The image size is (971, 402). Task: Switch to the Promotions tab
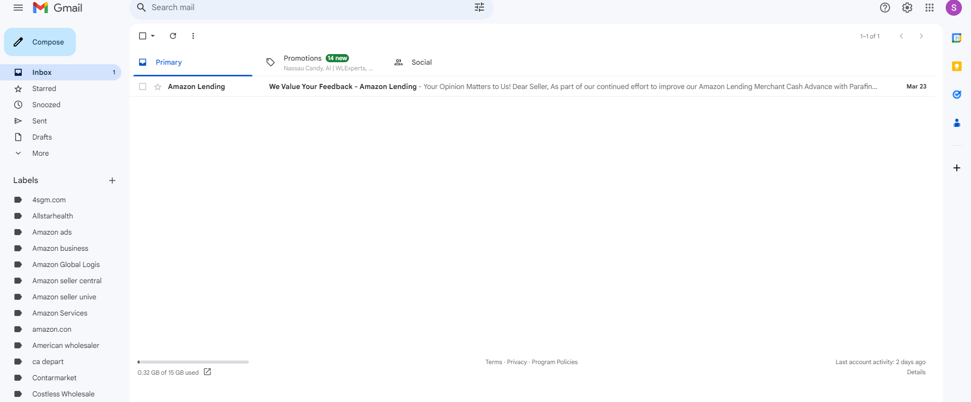coord(321,62)
